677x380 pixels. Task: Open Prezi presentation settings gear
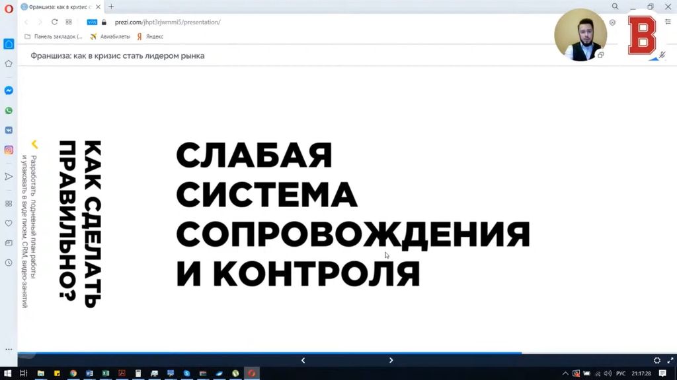657,360
